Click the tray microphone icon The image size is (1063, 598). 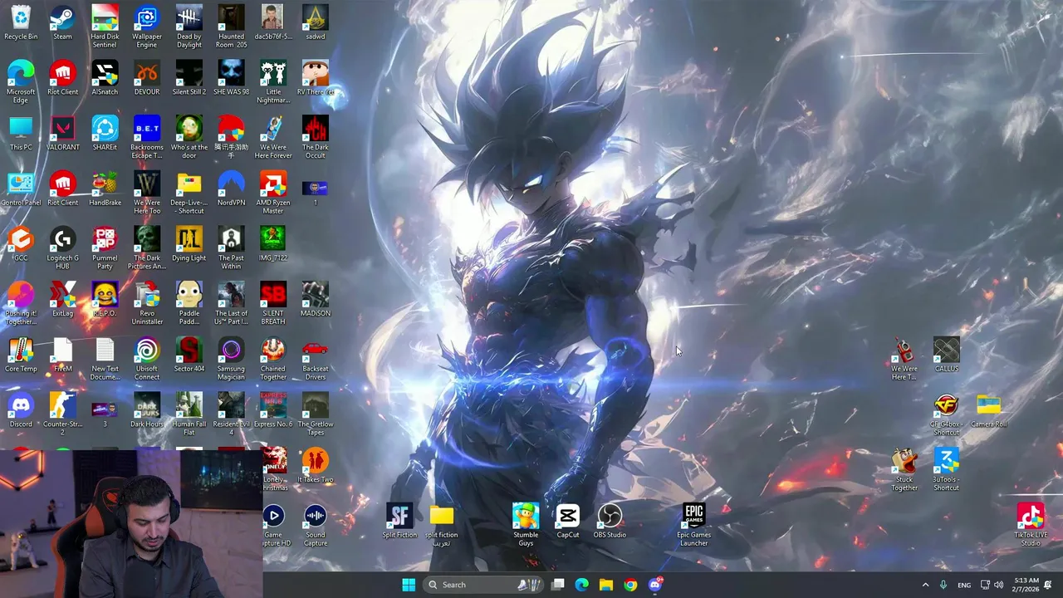pos(943,585)
